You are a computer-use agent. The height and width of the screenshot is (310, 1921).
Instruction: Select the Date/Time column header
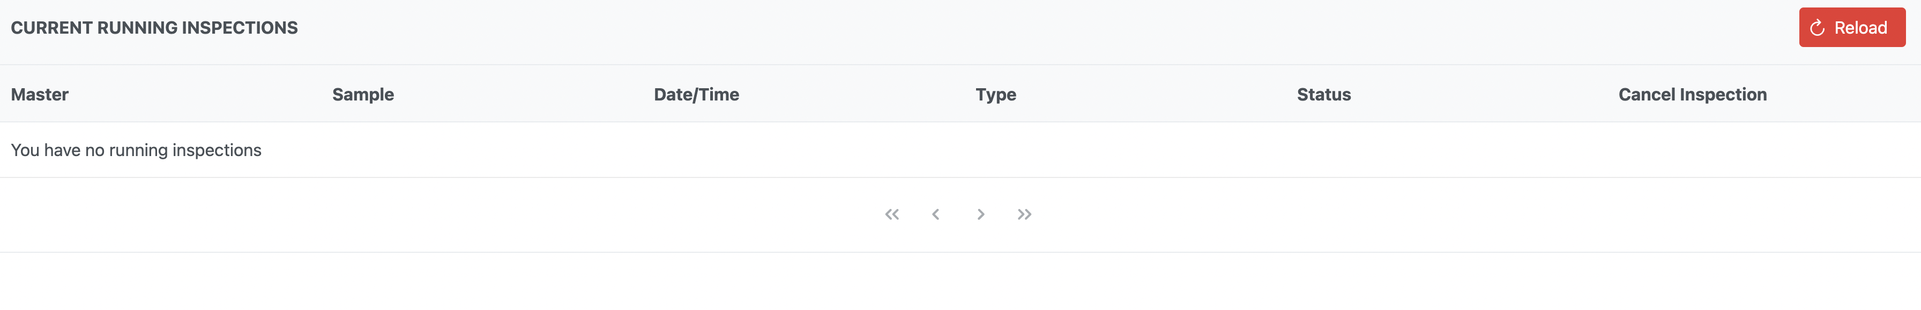[696, 95]
